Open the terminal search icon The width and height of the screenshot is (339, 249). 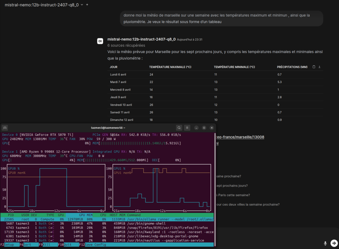(x=179, y=127)
